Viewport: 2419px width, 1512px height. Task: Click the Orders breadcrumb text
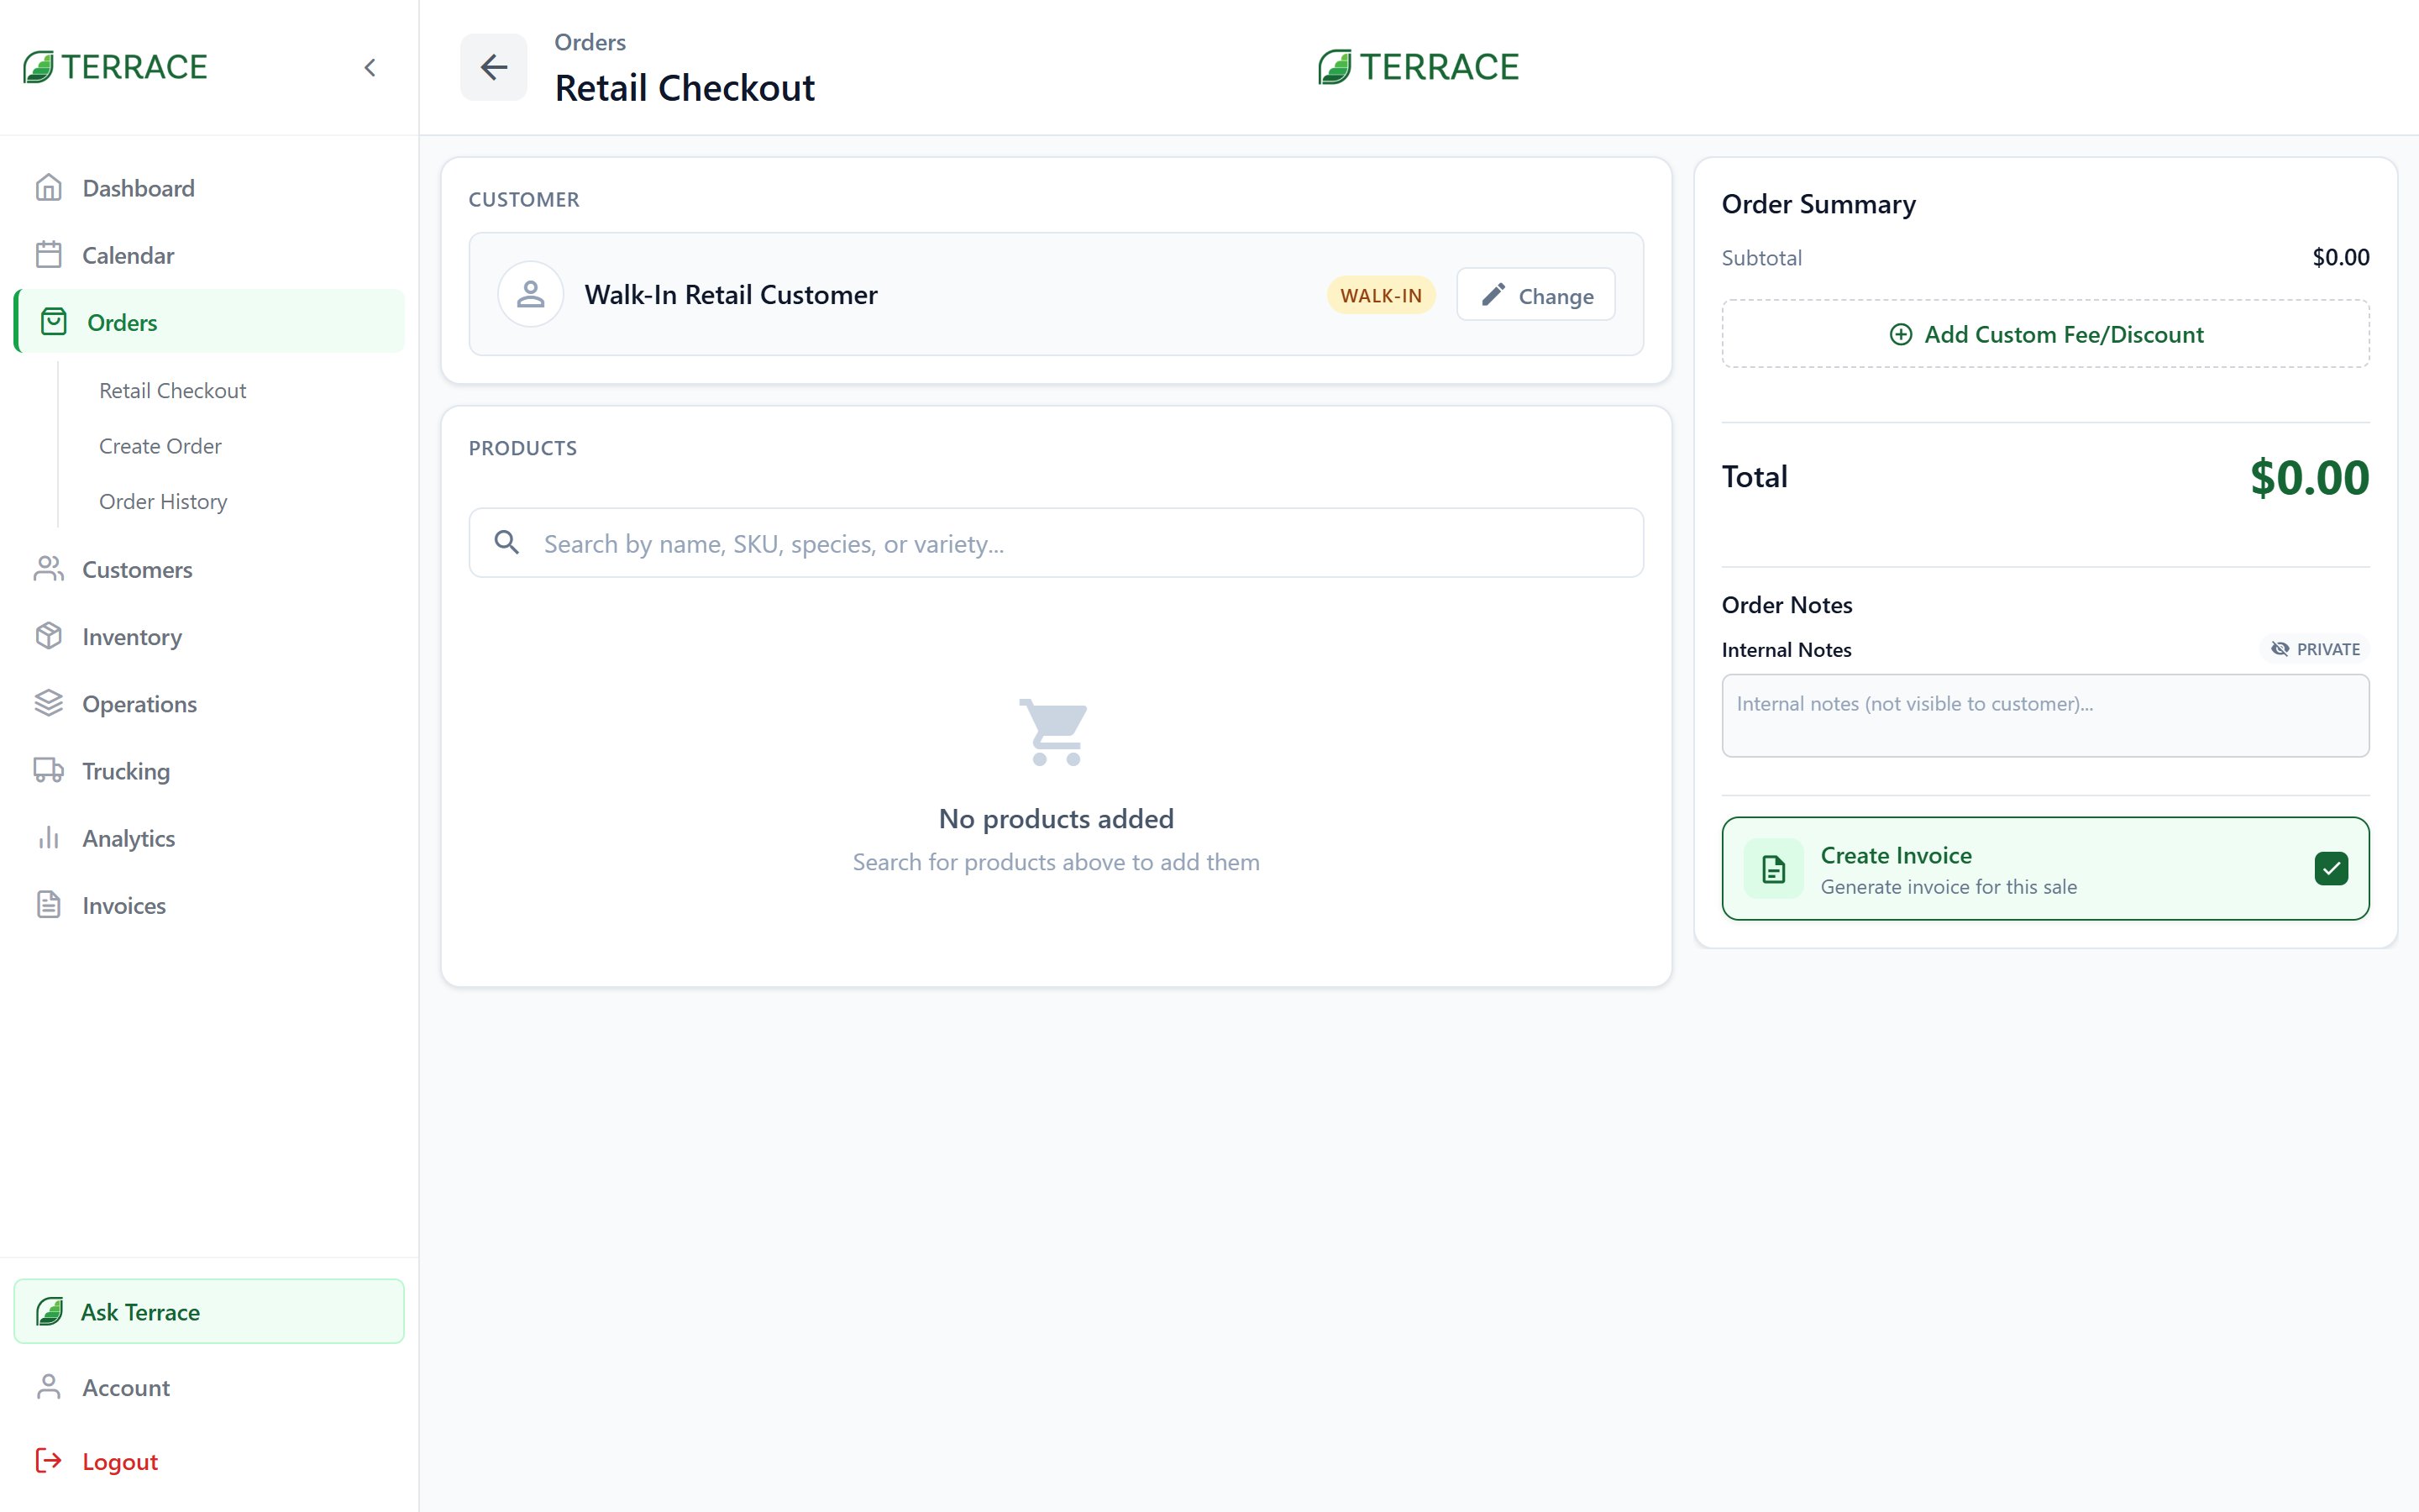point(590,42)
